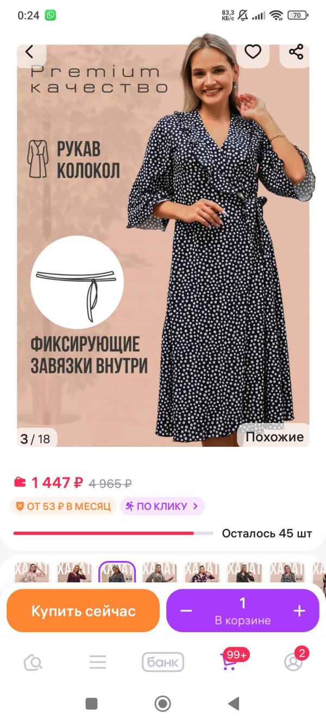The image size is (326, 724).
Task: Open the банк tab
Action: [163, 662]
